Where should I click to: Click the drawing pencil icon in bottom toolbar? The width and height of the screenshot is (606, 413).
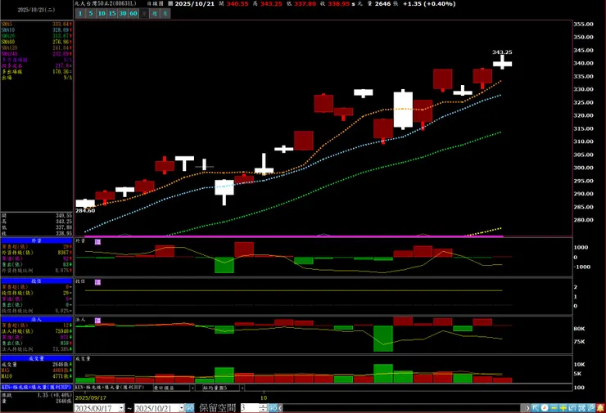591,408
